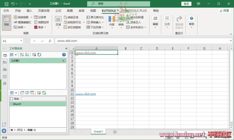Click 转换区域 transform range
234x140 pixels.
(71, 17)
